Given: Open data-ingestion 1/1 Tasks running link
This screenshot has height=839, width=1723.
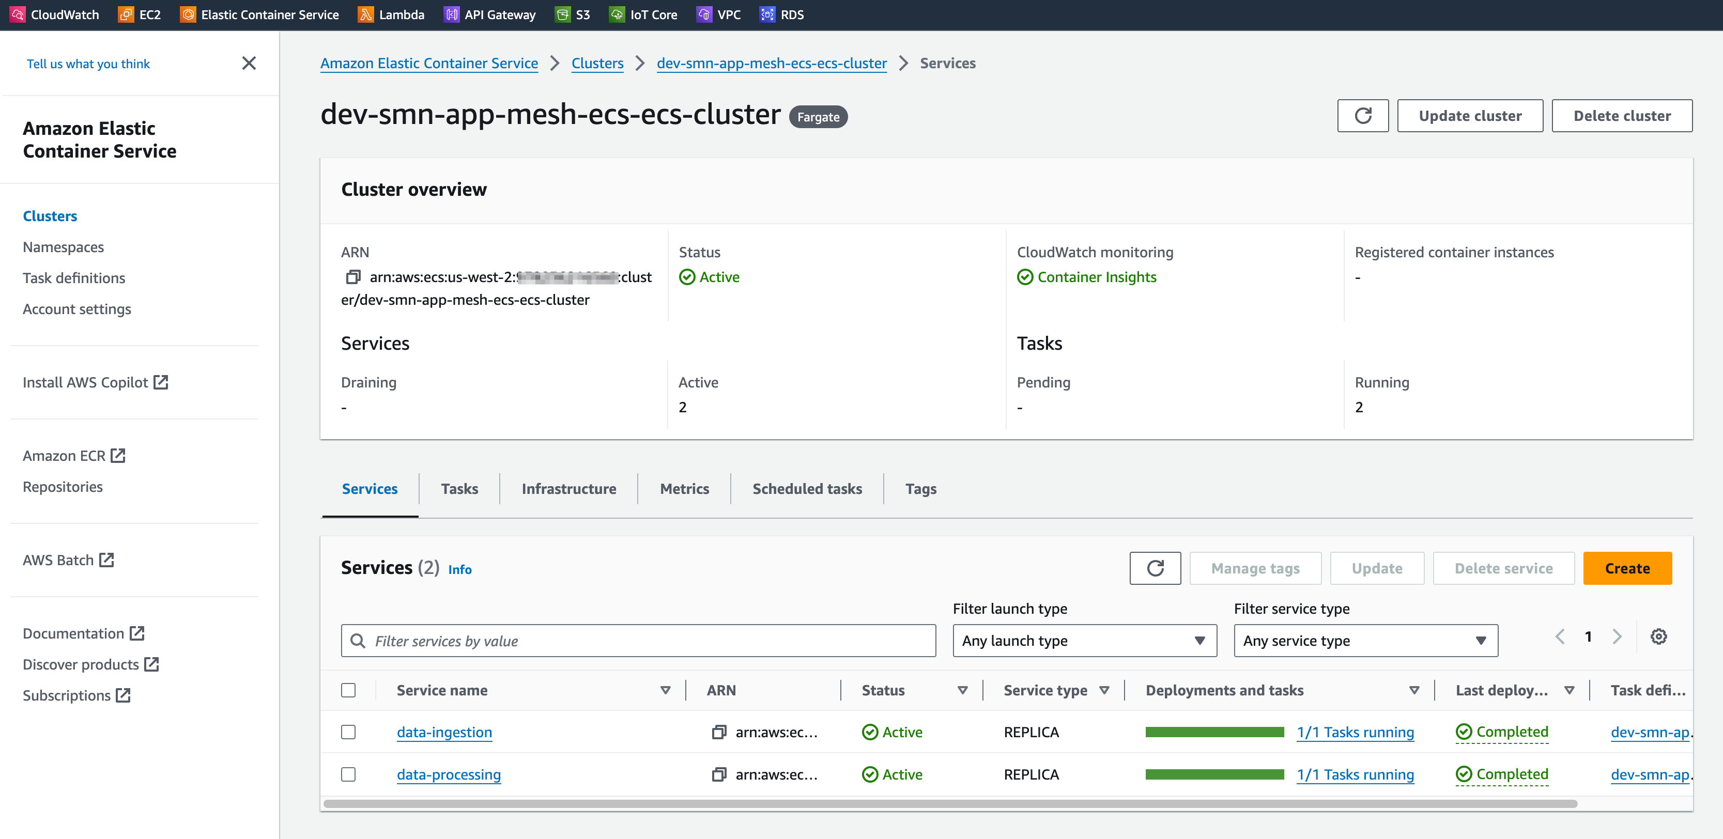Looking at the screenshot, I should [1355, 732].
